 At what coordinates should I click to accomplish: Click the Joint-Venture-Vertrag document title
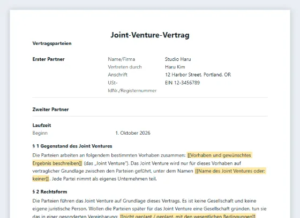pos(150,35)
